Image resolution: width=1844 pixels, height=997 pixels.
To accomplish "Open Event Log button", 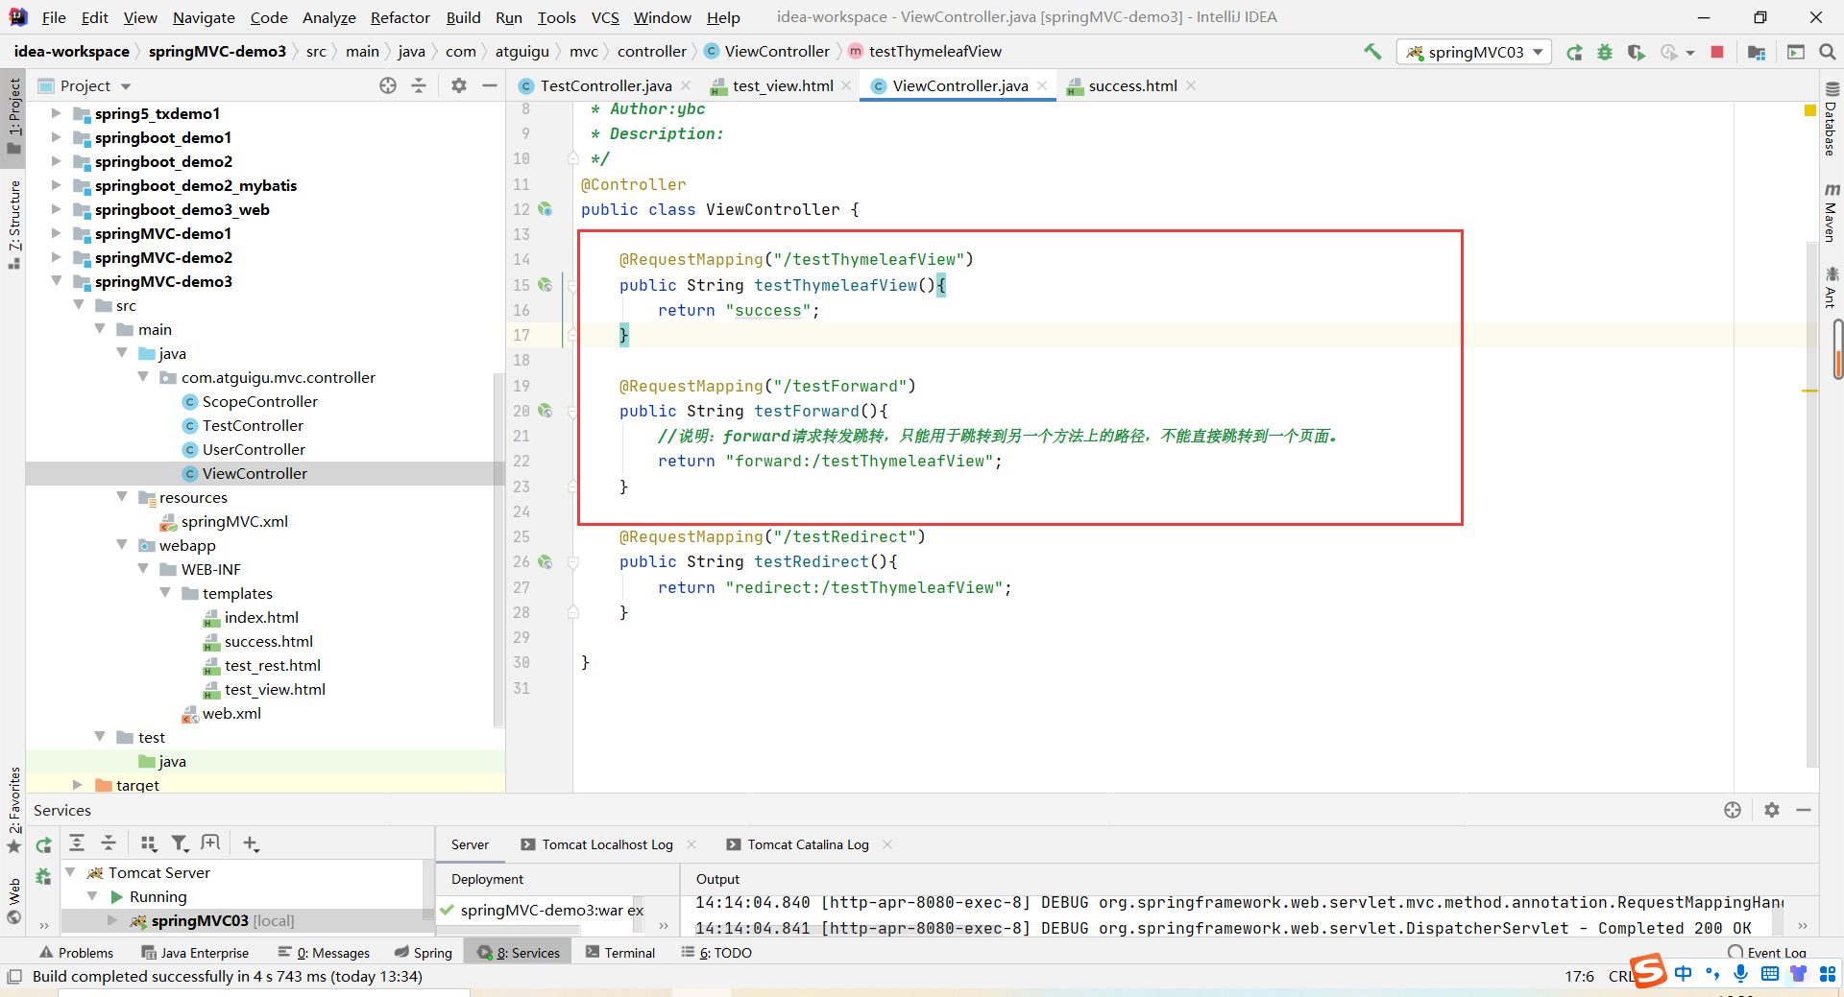I will click(x=1767, y=952).
